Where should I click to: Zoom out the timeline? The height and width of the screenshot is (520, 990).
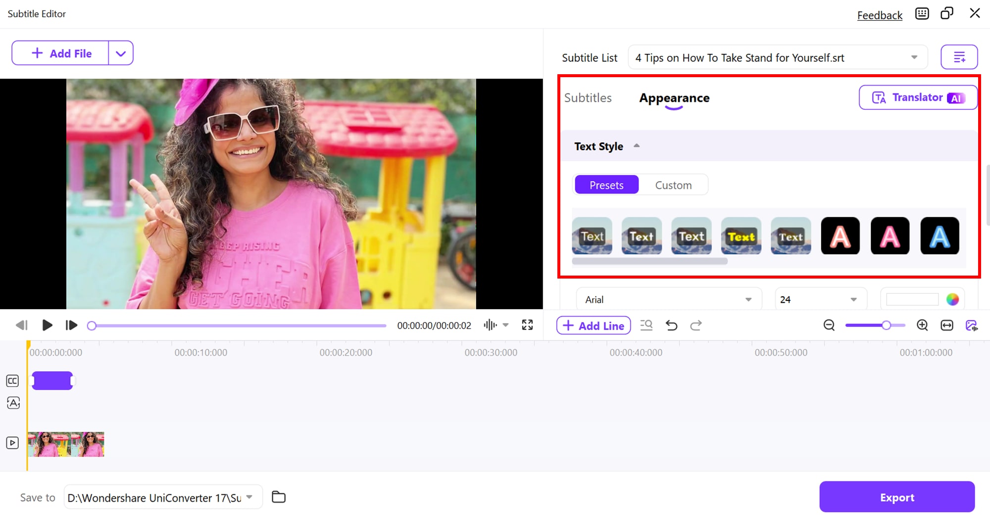[829, 325]
